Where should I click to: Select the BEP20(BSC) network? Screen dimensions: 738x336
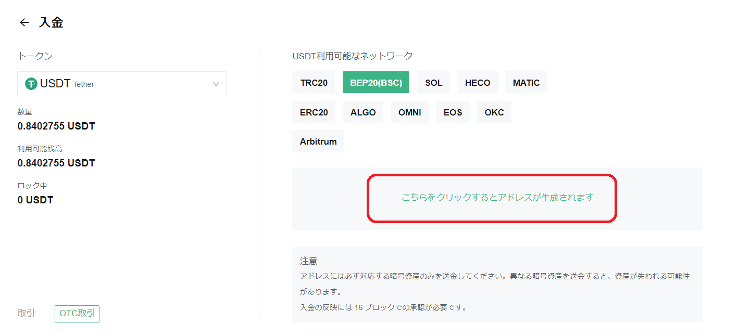[x=376, y=83]
